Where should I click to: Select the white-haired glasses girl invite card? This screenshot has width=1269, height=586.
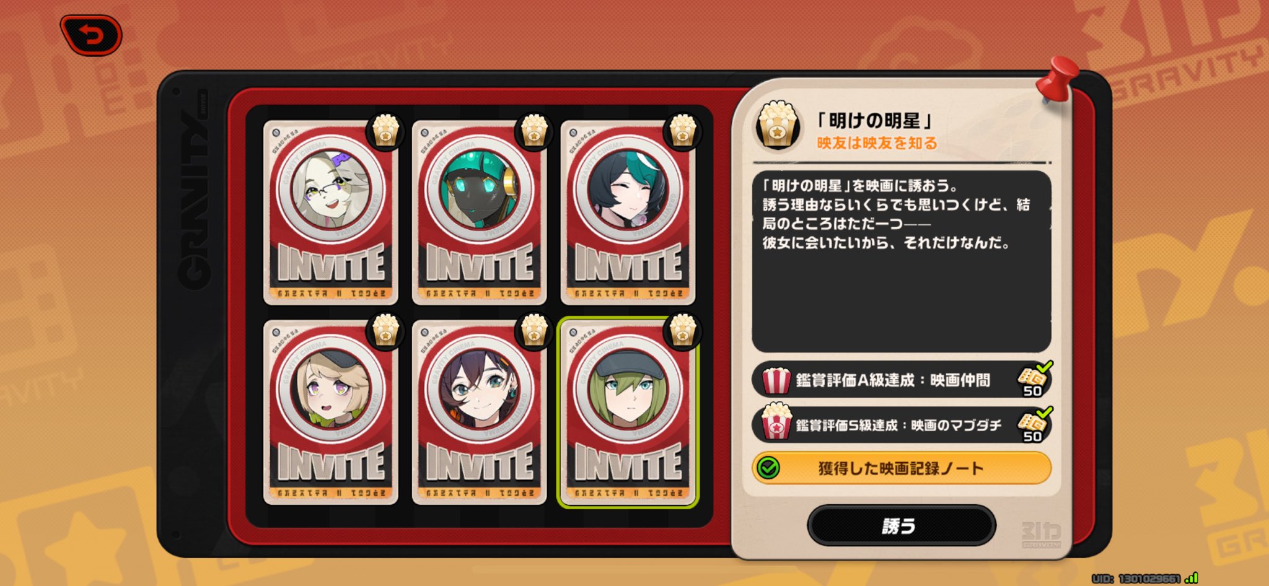click(330, 212)
